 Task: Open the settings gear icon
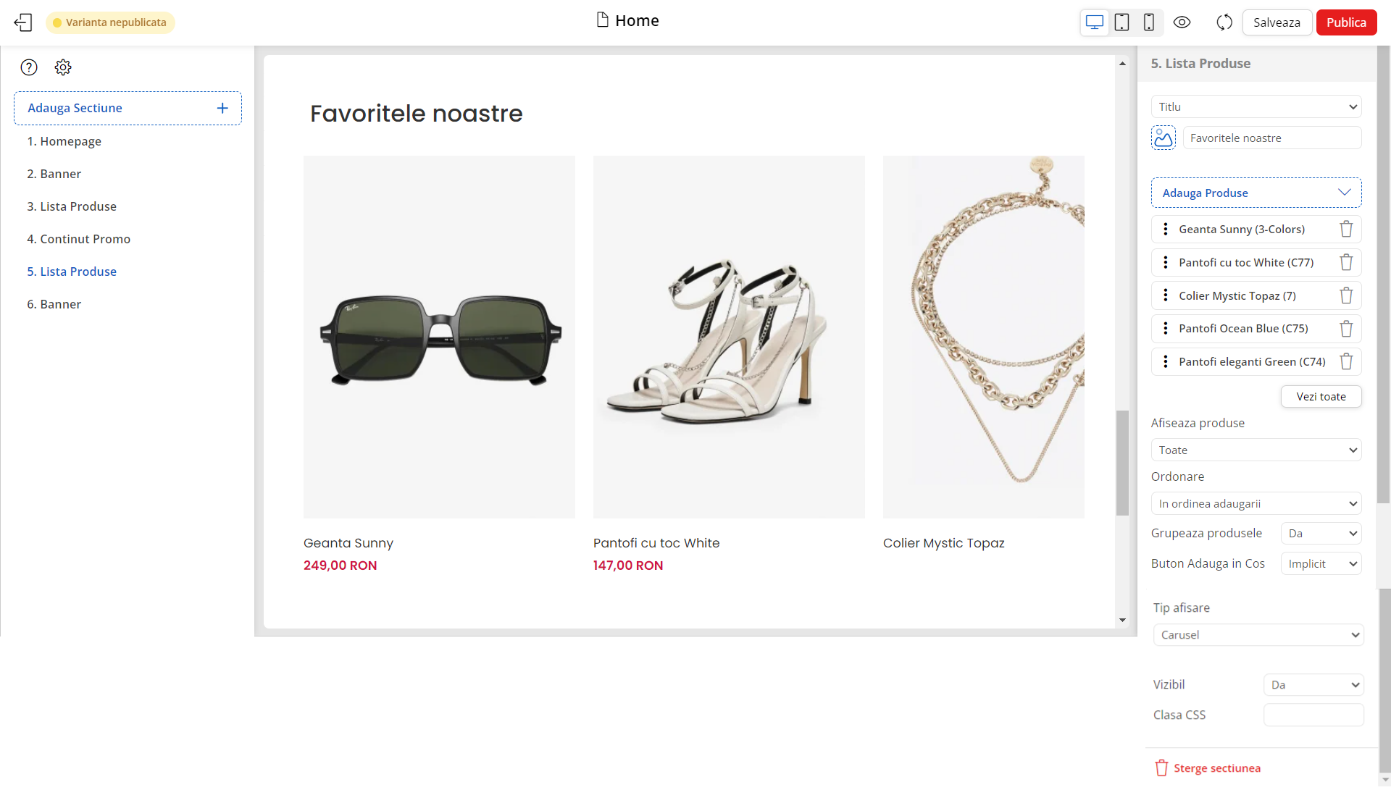coord(63,67)
